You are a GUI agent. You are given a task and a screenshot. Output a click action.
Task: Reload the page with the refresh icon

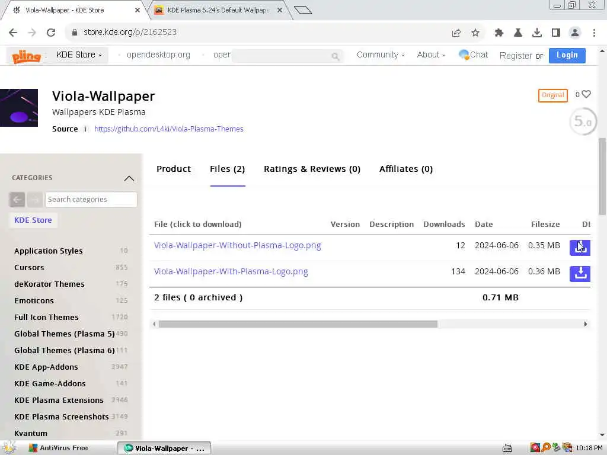[x=51, y=33]
